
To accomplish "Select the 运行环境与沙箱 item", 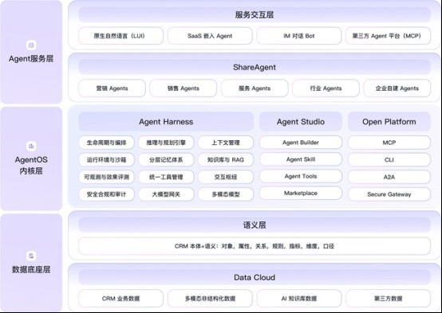I will (x=107, y=159).
